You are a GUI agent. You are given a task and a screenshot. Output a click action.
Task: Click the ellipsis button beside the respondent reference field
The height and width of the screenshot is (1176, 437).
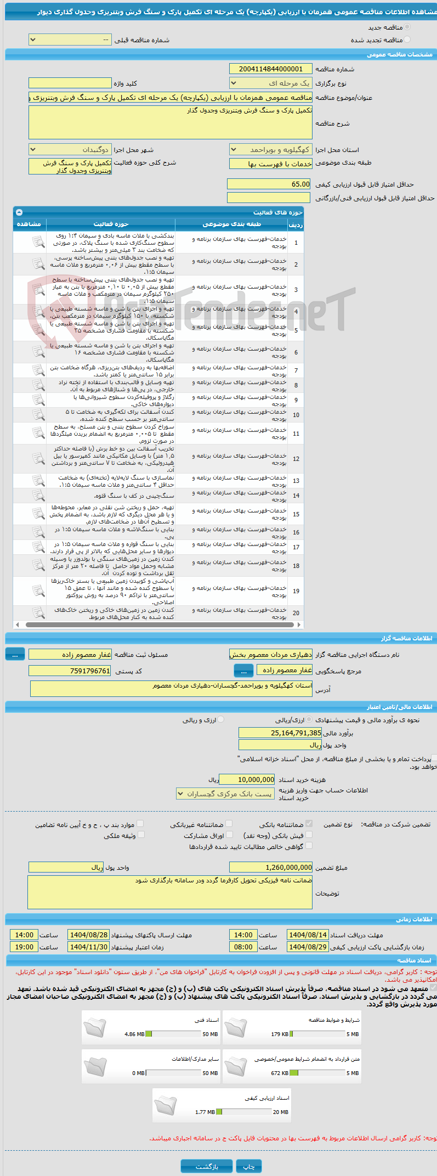243,671
